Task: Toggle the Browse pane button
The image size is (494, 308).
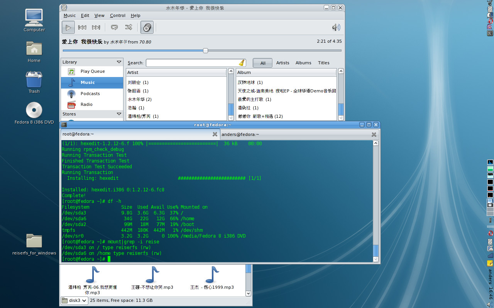Action: [147, 27]
